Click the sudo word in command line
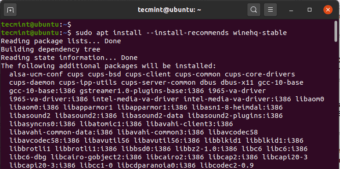The image size is (340, 169). click(84, 33)
